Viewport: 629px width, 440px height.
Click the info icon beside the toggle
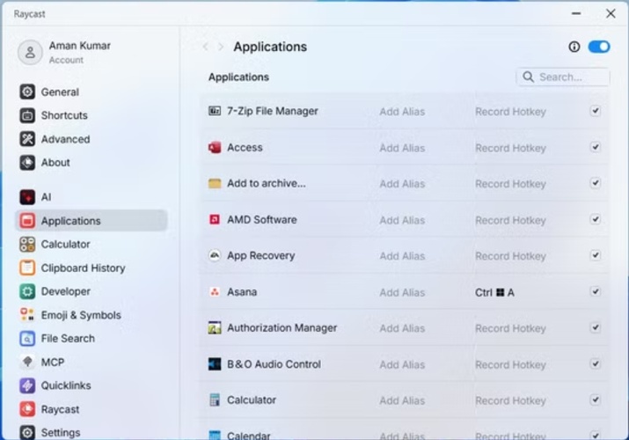tap(574, 47)
